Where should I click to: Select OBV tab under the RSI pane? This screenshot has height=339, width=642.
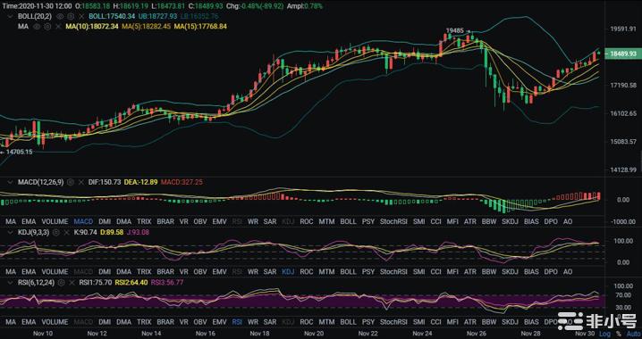tap(200, 322)
